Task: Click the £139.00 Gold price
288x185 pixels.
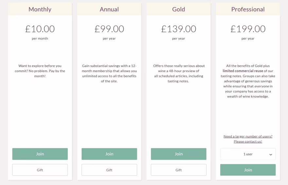Action: (179, 29)
